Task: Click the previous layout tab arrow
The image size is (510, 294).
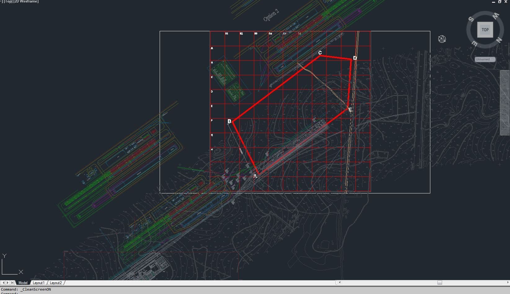Action: (4, 283)
